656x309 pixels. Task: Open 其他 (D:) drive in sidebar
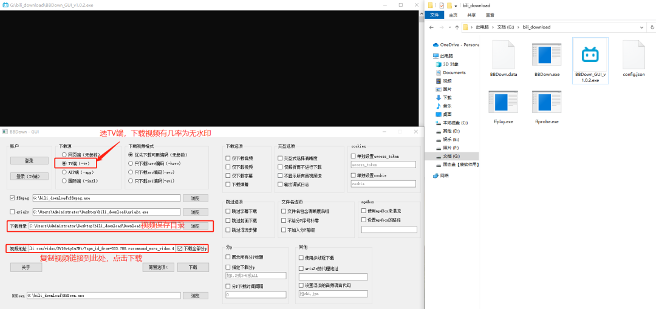448,131
